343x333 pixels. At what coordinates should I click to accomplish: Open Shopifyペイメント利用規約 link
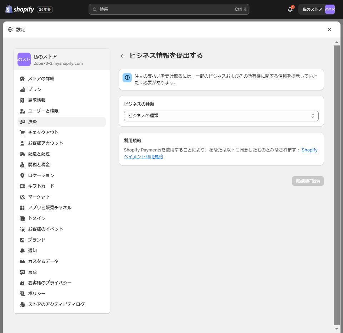143,157
